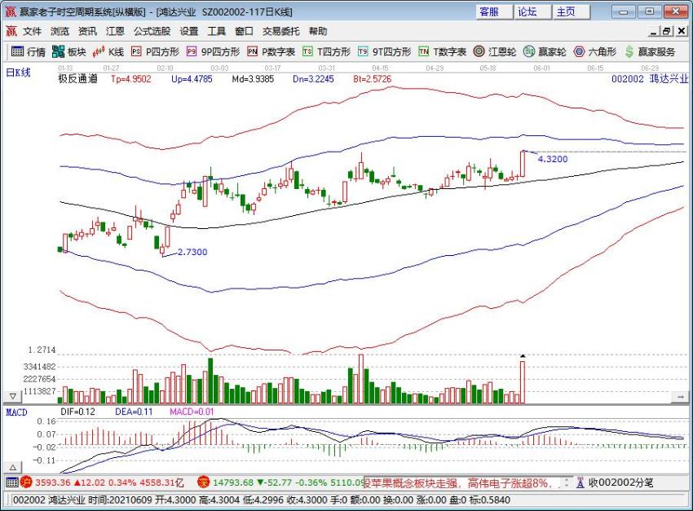Open 赢家服务 service page
The image size is (693, 511).
click(x=650, y=51)
